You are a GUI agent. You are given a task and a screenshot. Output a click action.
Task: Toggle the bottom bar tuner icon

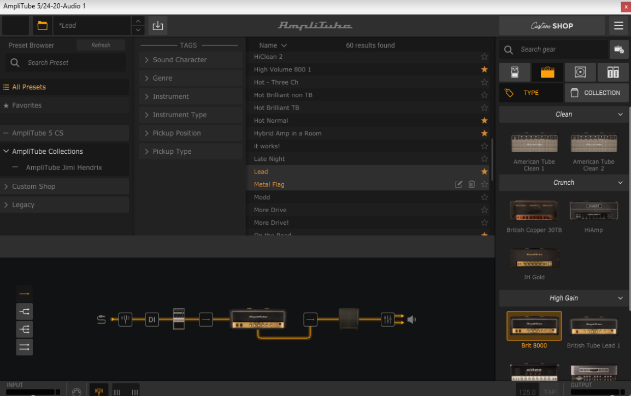tap(98, 391)
